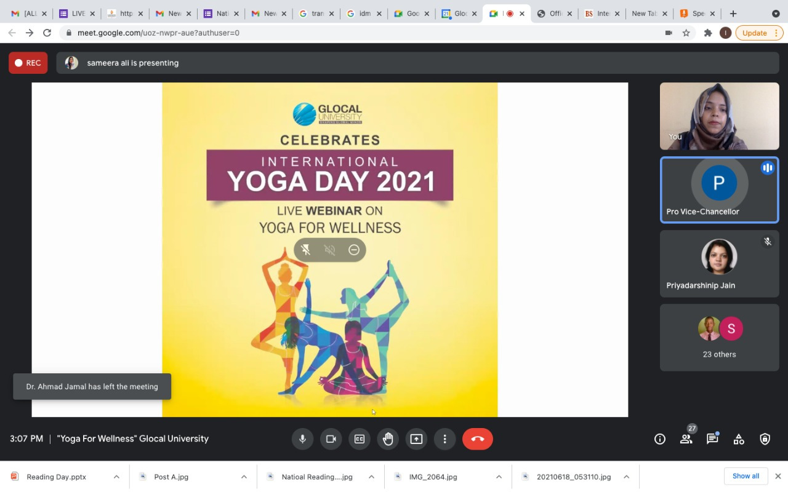Remove presentation using the minus circle icon

(354, 250)
